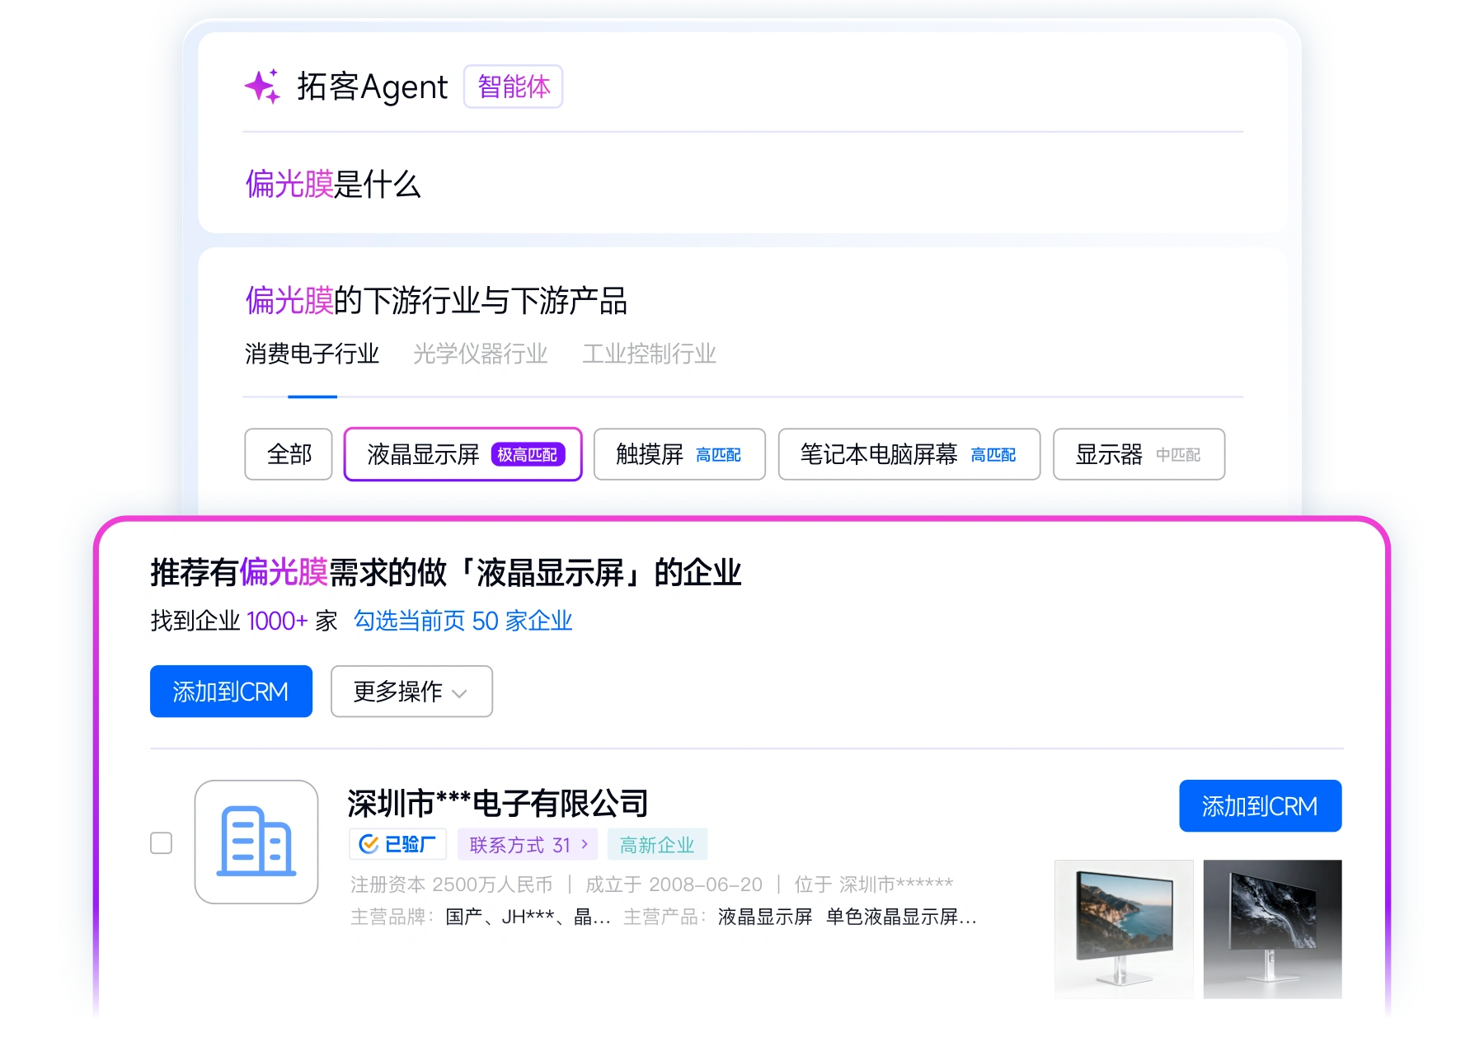Expand 联系方式 31 contact details
Image resolution: width=1484 pixels, height=1037 pixels.
pyautogui.click(x=528, y=844)
